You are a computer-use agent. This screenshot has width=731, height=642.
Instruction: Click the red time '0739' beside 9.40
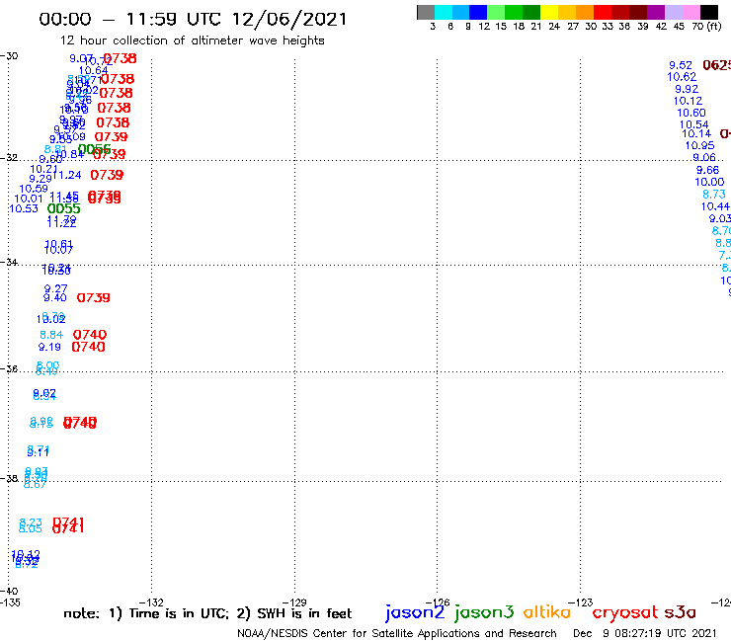93,298
